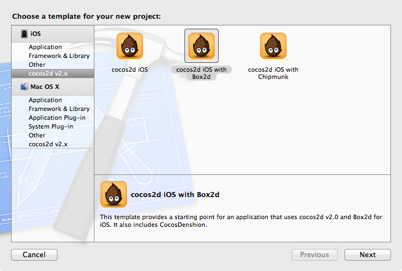Screen dimensions: 402x271
Task: Click the cocos2d icon in the description pane
Action: tap(114, 194)
